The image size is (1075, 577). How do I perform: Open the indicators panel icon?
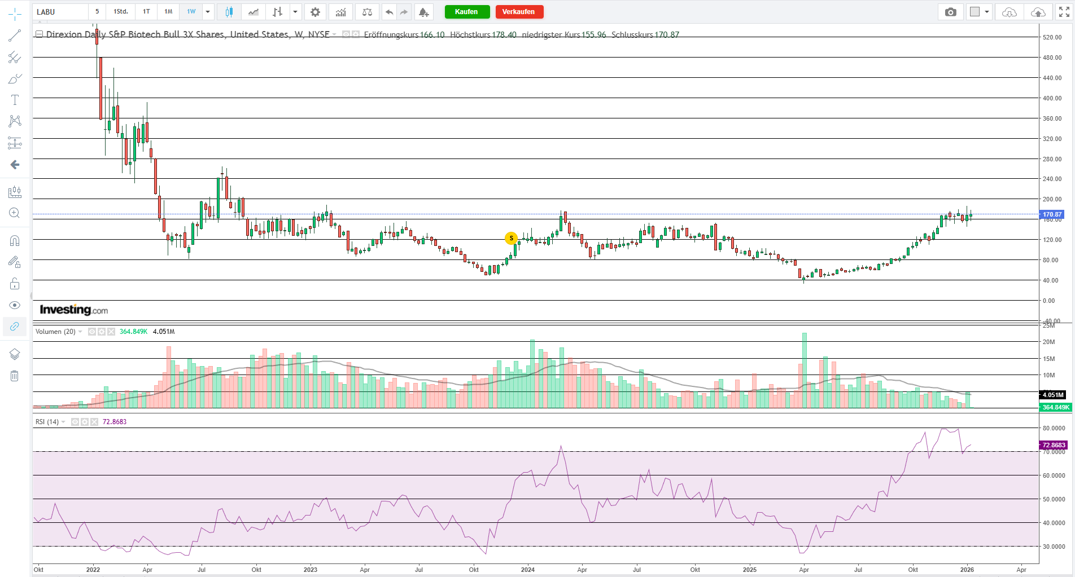point(340,12)
